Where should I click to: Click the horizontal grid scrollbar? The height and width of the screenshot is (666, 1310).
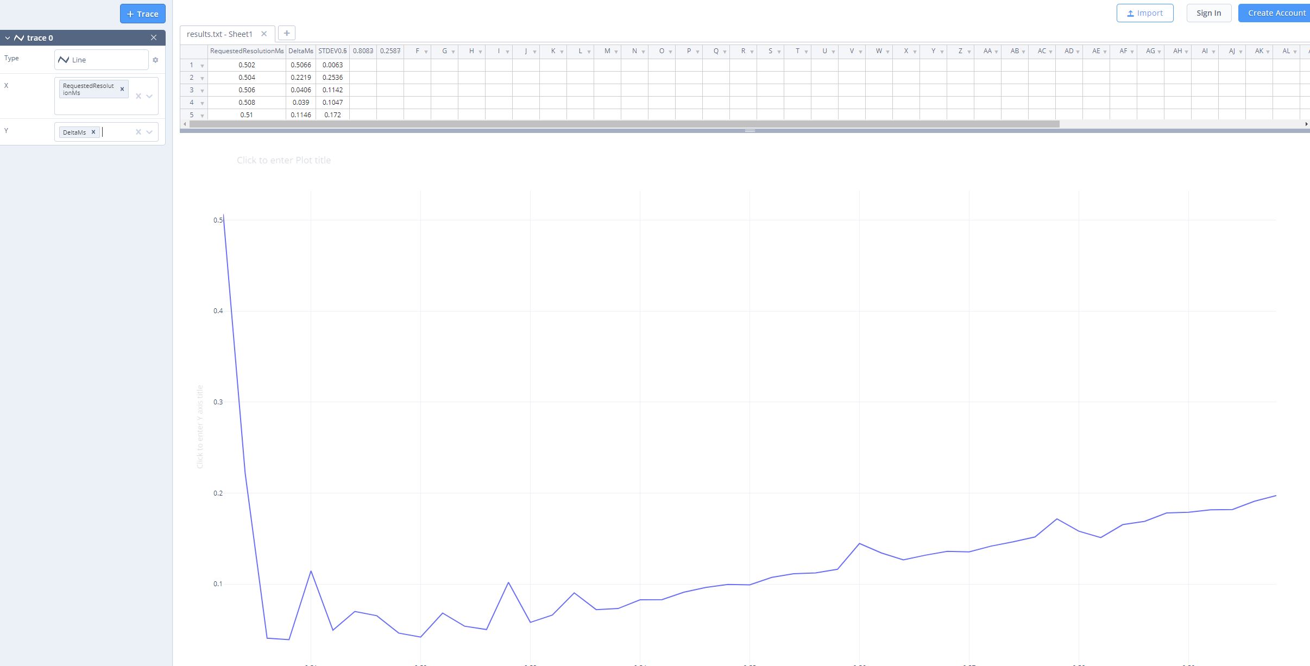(x=625, y=124)
